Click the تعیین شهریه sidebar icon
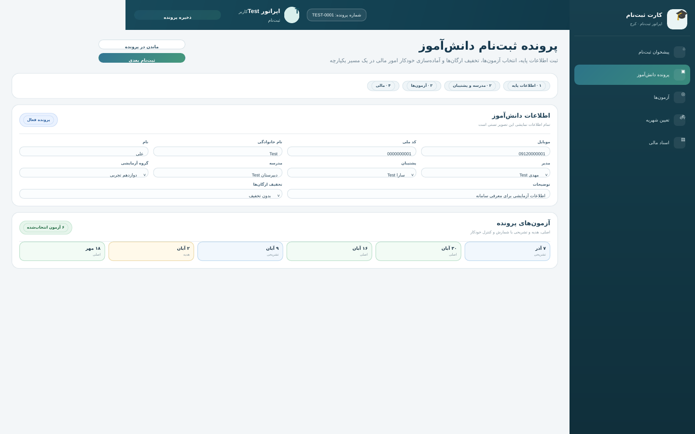Image resolution: width=695 pixels, height=434 pixels. pyautogui.click(x=680, y=120)
